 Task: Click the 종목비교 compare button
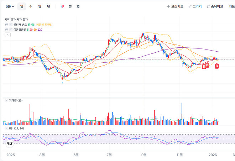(216, 6)
